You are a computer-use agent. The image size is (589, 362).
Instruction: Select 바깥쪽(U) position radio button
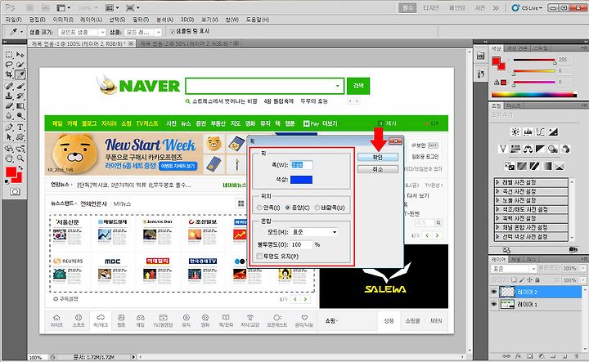(x=317, y=208)
